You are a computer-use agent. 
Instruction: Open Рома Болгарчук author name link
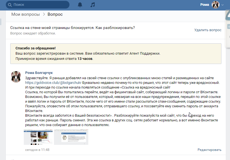click(39, 73)
